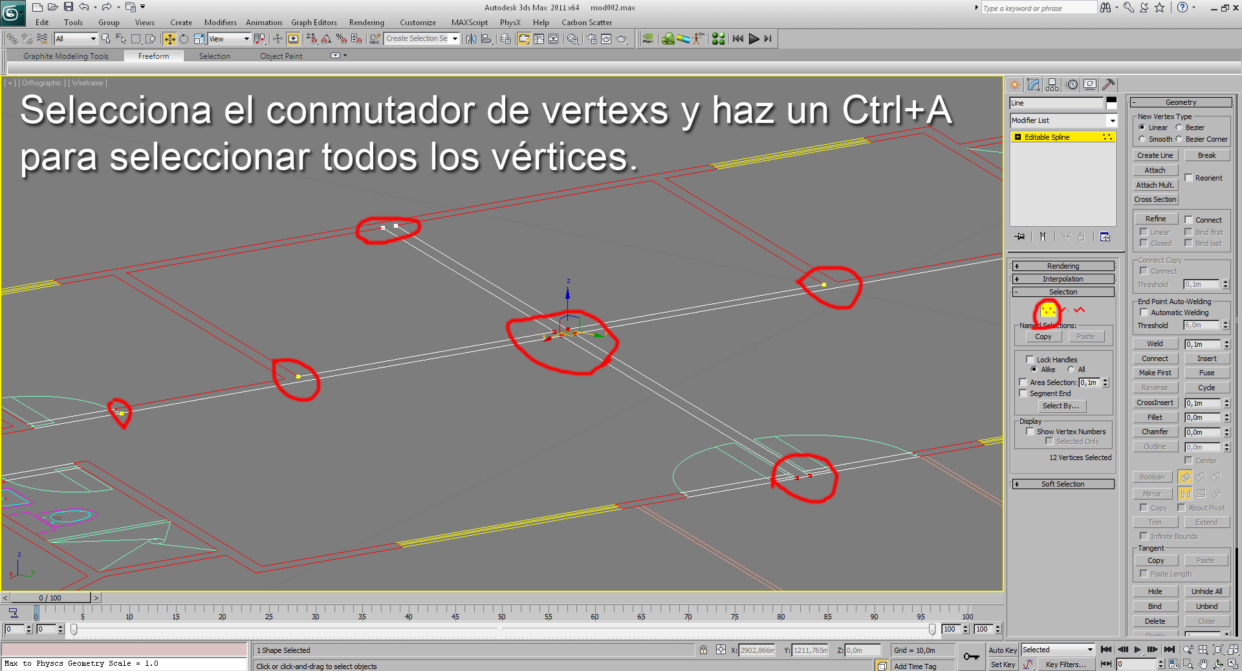Select the Bezier Corner radio button
The image size is (1242, 671).
coord(1179,139)
